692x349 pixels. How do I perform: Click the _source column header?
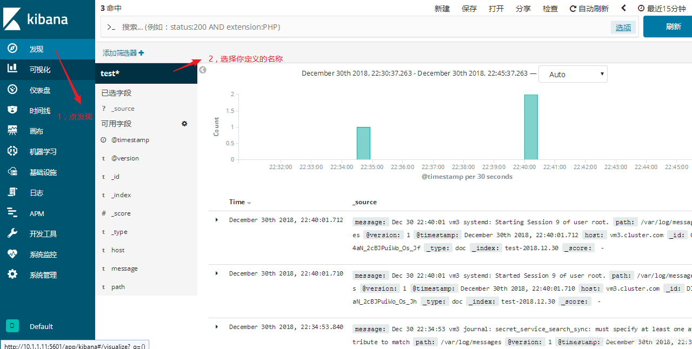pyautogui.click(x=364, y=202)
